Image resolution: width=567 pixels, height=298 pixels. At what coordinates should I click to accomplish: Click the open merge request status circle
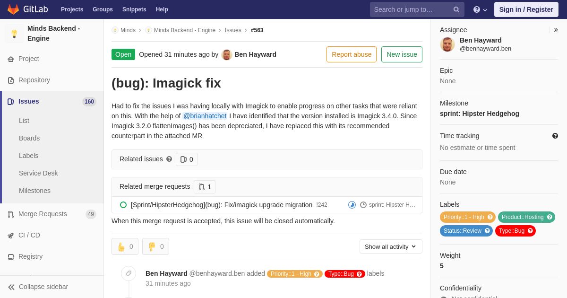[x=123, y=205]
